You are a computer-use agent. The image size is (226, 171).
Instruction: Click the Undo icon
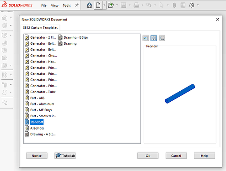coord(149,5)
